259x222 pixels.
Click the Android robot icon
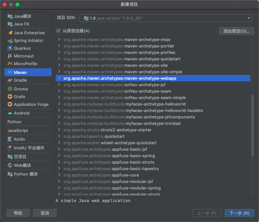10,113
